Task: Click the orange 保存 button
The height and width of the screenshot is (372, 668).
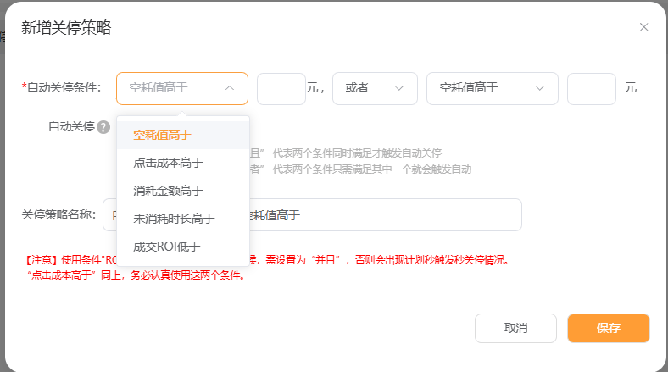Action: coord(608,329)
